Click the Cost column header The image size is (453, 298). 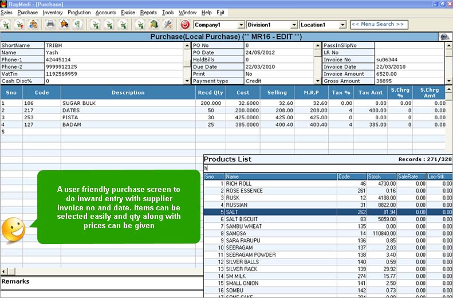coord(243,93)
